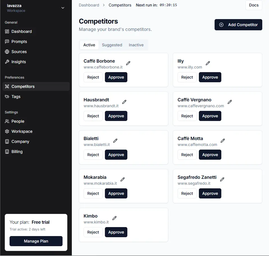Click the 'Trial active: 2 days left' text
269x256 pixels.
[x=27, y=229]
